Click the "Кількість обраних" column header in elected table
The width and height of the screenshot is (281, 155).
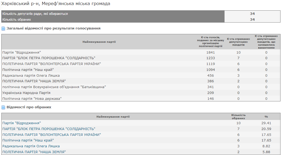[238, 117]
